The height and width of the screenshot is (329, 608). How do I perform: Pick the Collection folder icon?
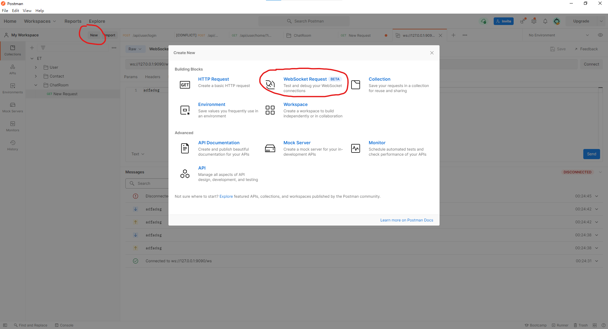[356, 84]
